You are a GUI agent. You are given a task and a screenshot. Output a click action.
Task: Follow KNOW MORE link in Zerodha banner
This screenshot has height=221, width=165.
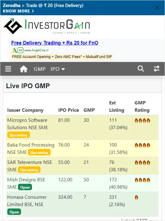[18, 11]
